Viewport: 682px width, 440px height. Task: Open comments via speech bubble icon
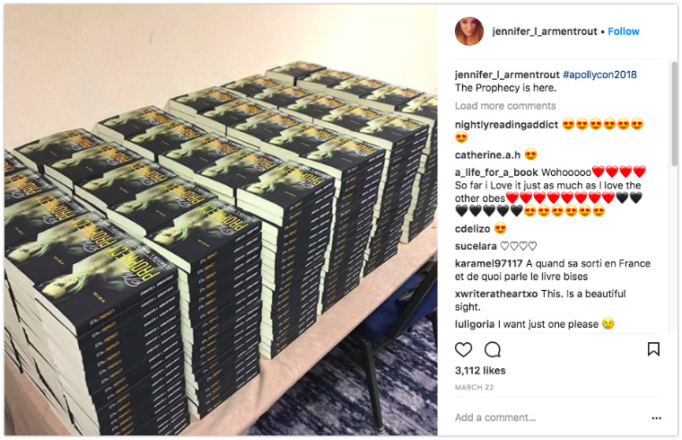click(x=493, y=349)
